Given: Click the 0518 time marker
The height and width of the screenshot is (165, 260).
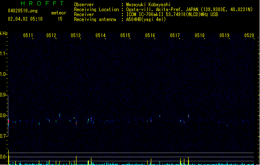Looking at the screenshot, I should coord(200,35).
